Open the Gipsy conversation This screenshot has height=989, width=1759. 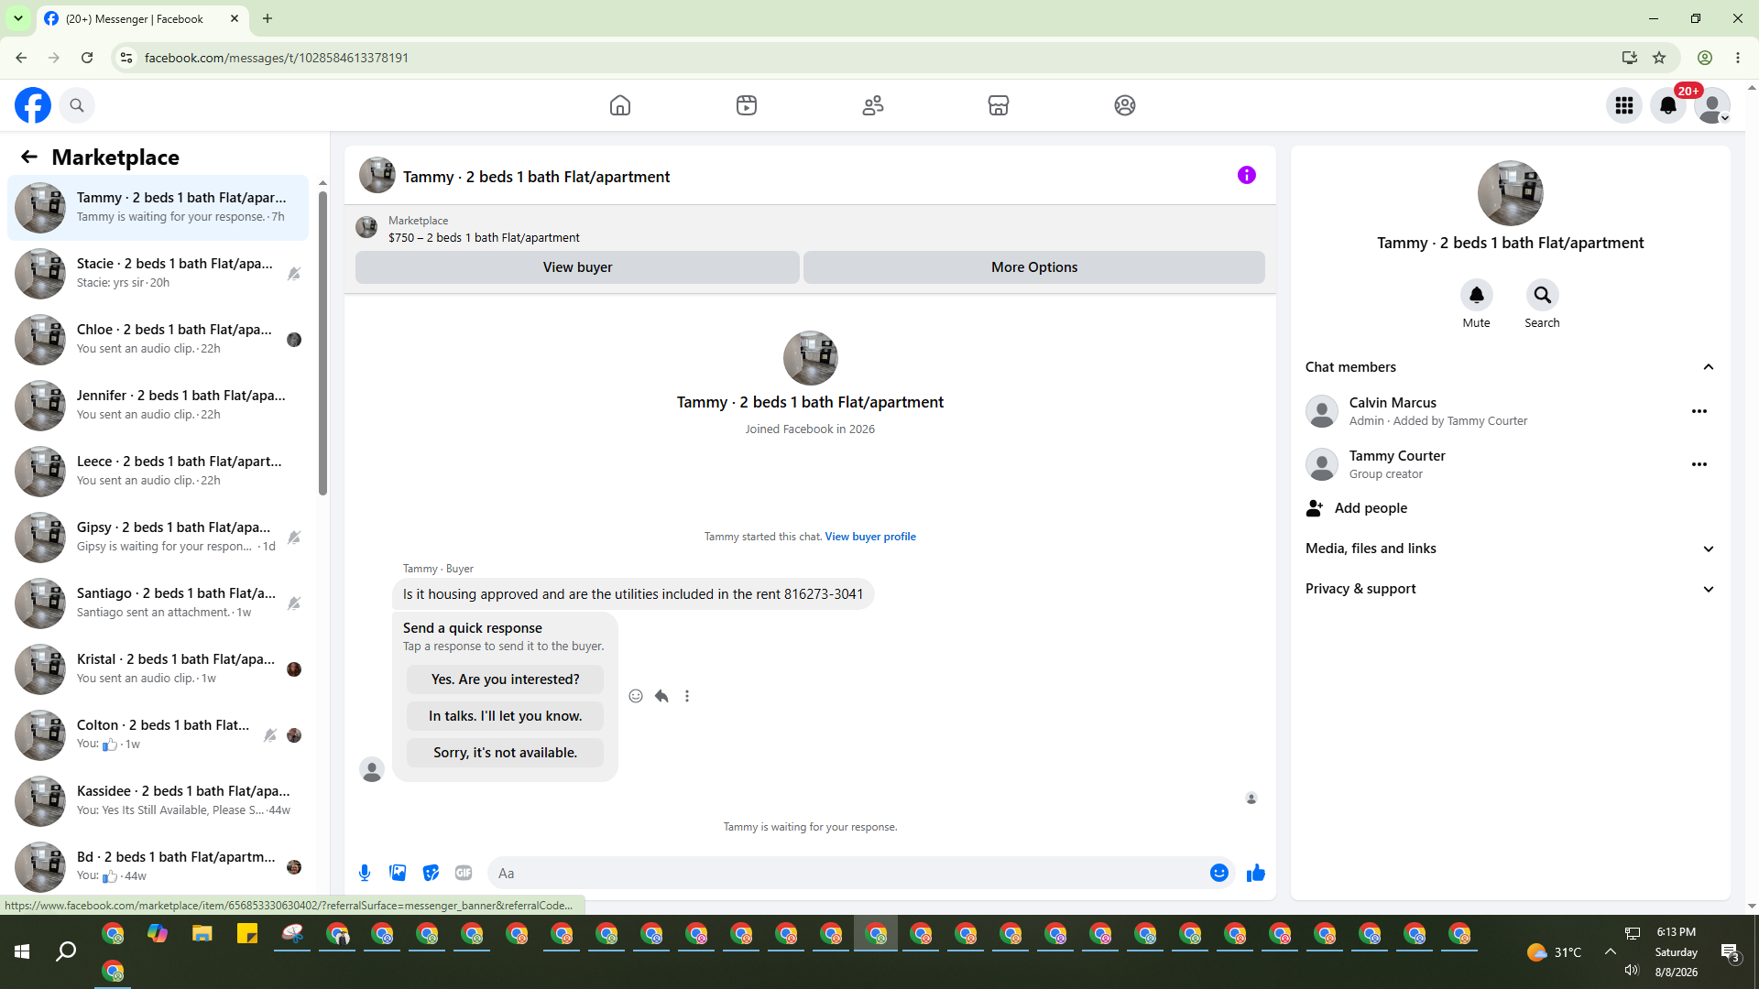tap(158, 538)
